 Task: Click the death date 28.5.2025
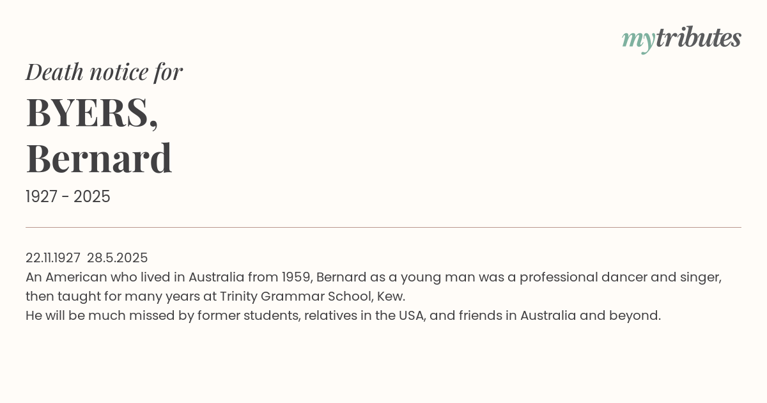[x=118, y=258]
